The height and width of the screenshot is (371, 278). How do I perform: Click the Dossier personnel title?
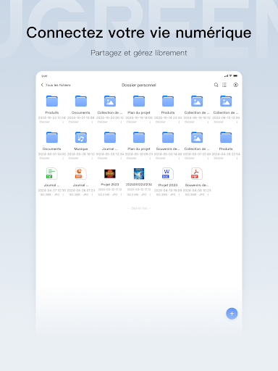[139, 85]
